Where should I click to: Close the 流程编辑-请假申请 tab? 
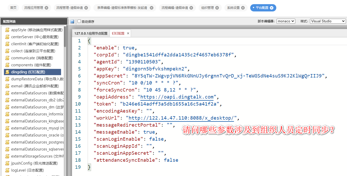coord(191,8)
